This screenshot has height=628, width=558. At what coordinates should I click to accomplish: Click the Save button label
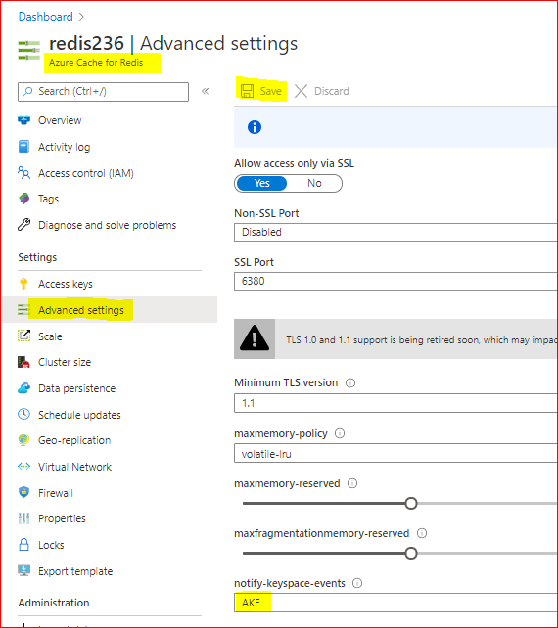coord(270,91)
